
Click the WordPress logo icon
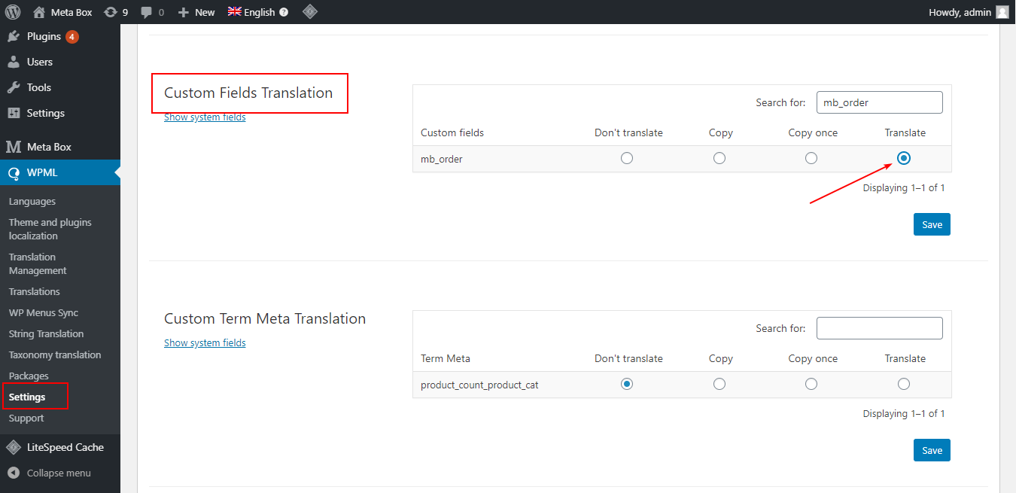11,11
